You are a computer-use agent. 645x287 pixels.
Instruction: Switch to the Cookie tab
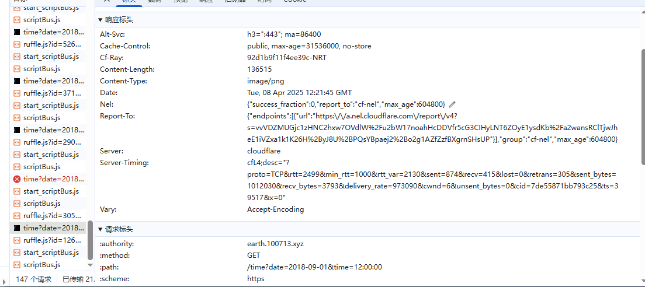click(294, 1)
